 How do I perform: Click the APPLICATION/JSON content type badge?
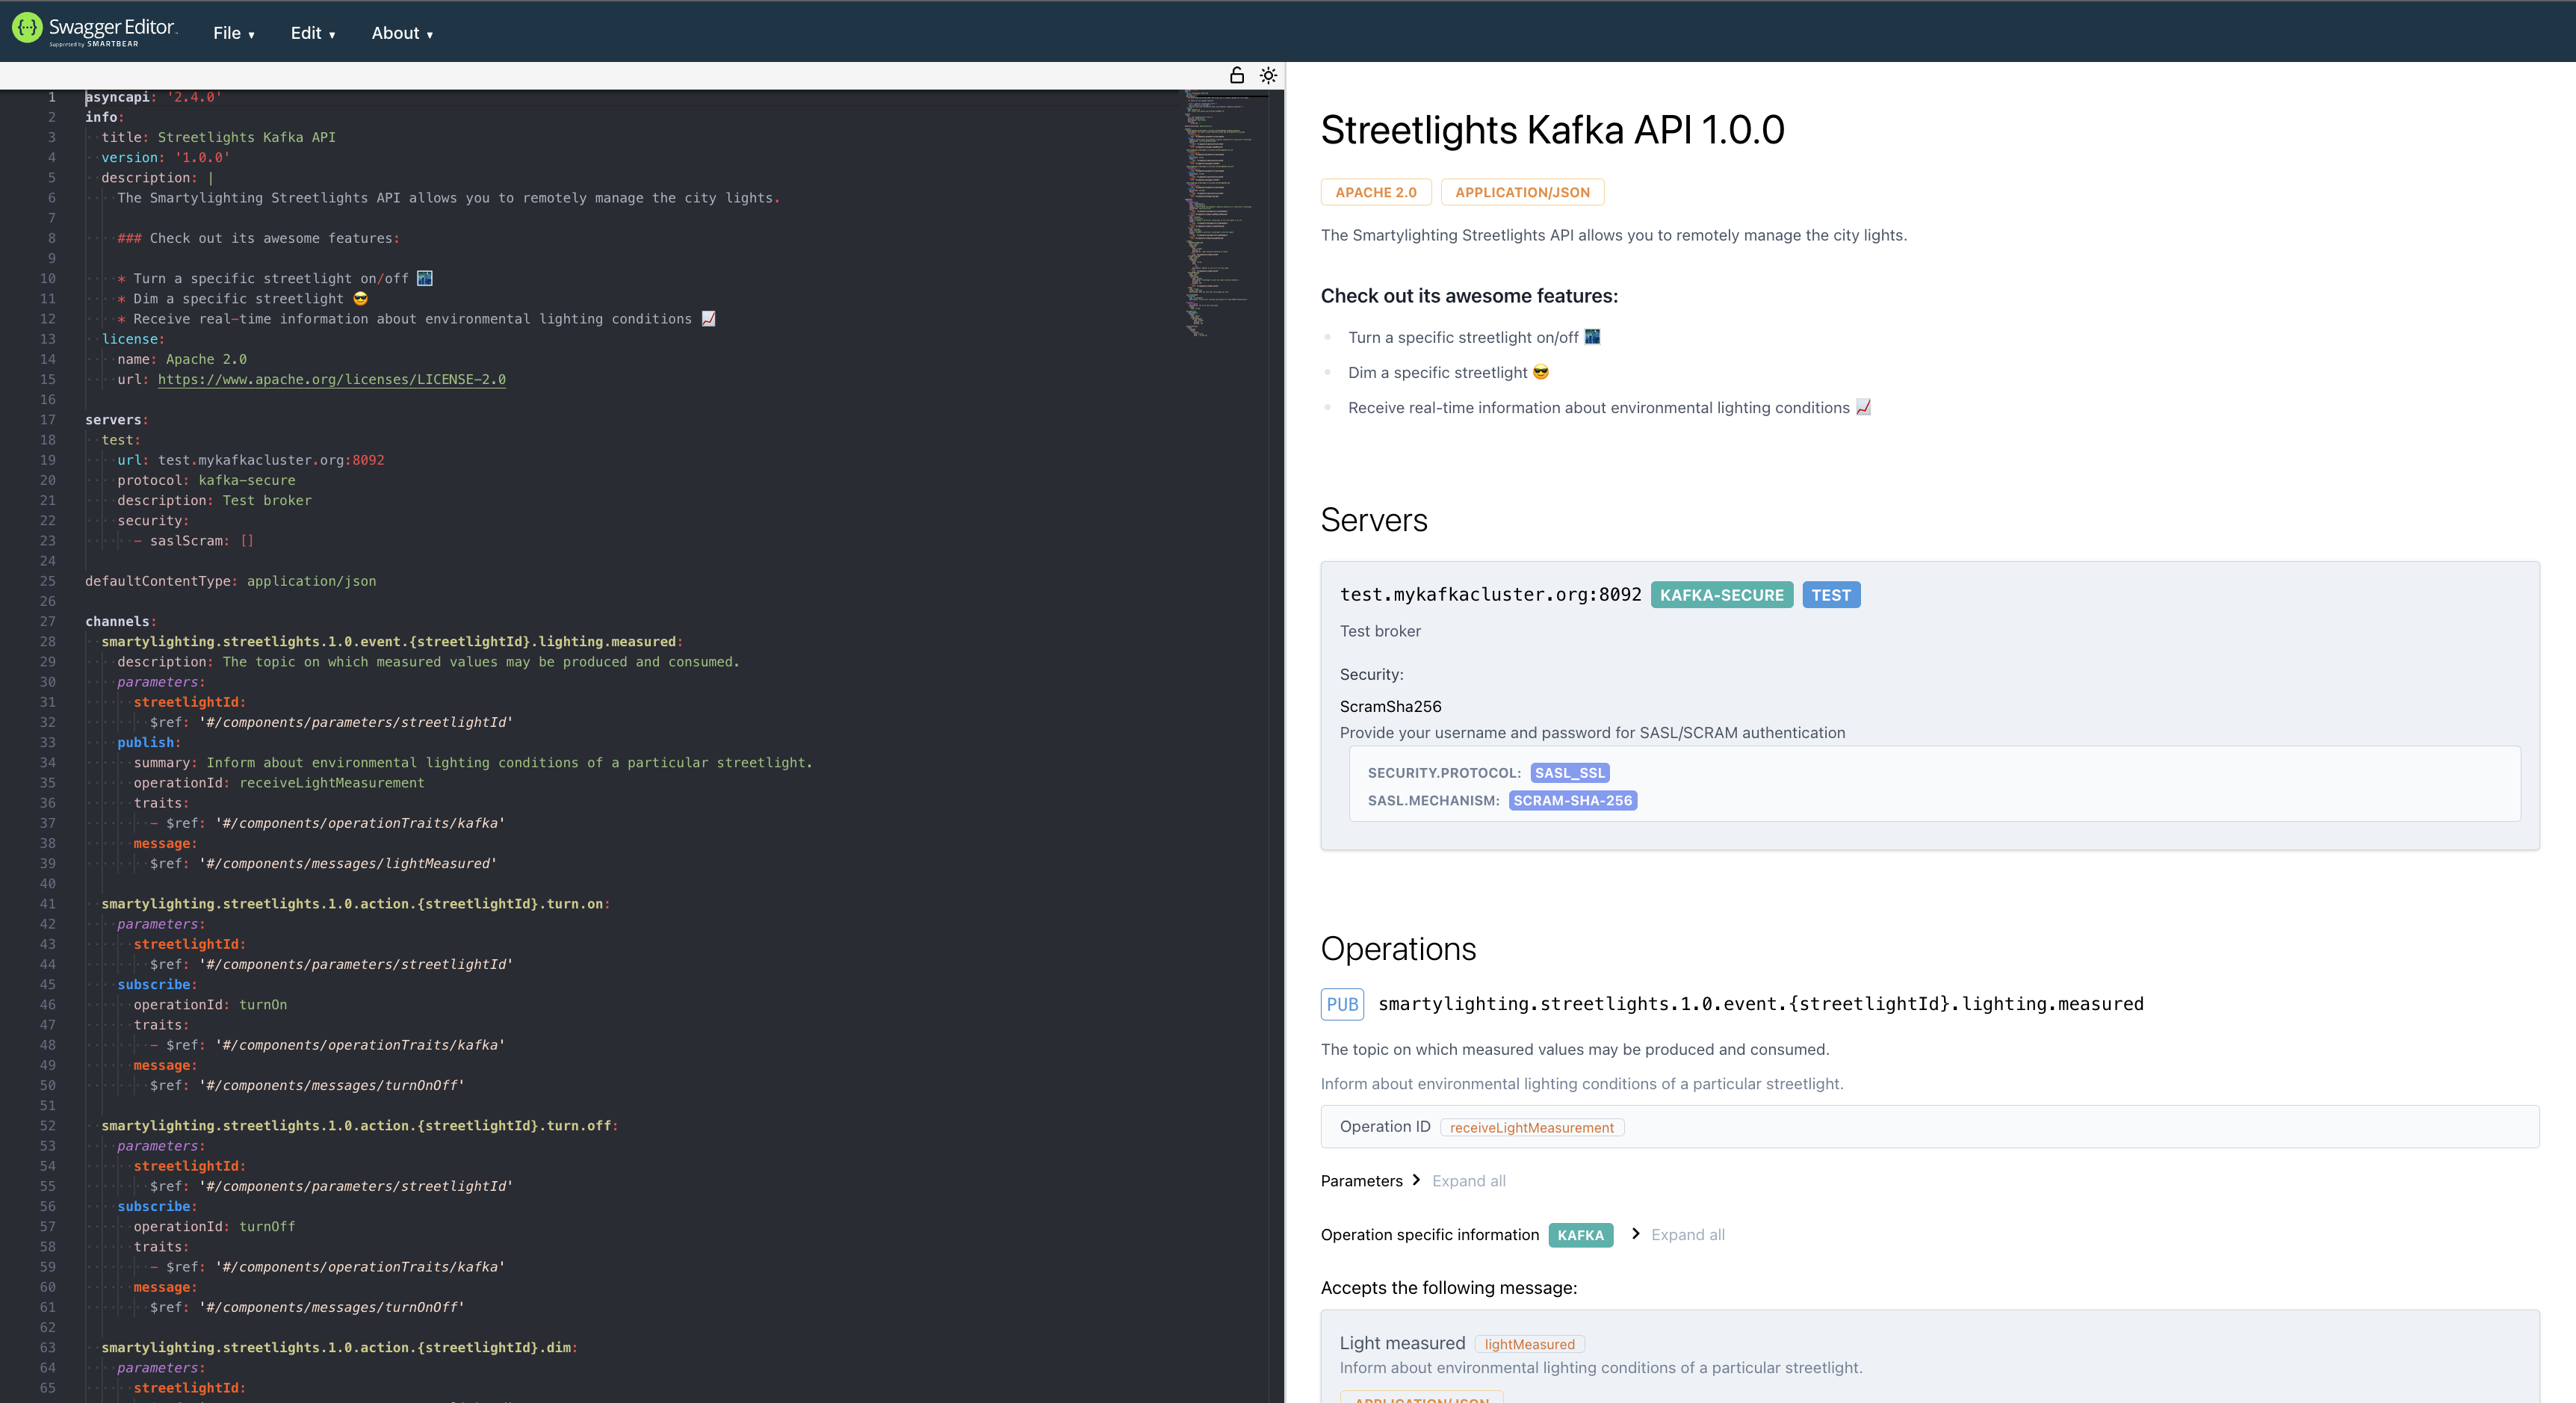(1522, 192)
